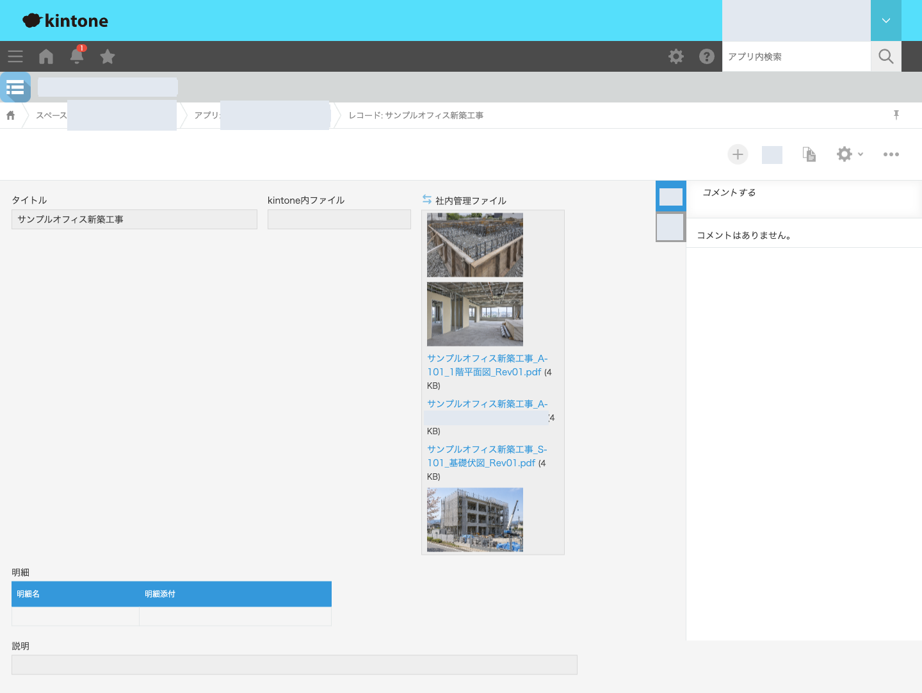The image size is (922, 693).
Task: Open the hamburger navigation menu
Action: (15, 56)
